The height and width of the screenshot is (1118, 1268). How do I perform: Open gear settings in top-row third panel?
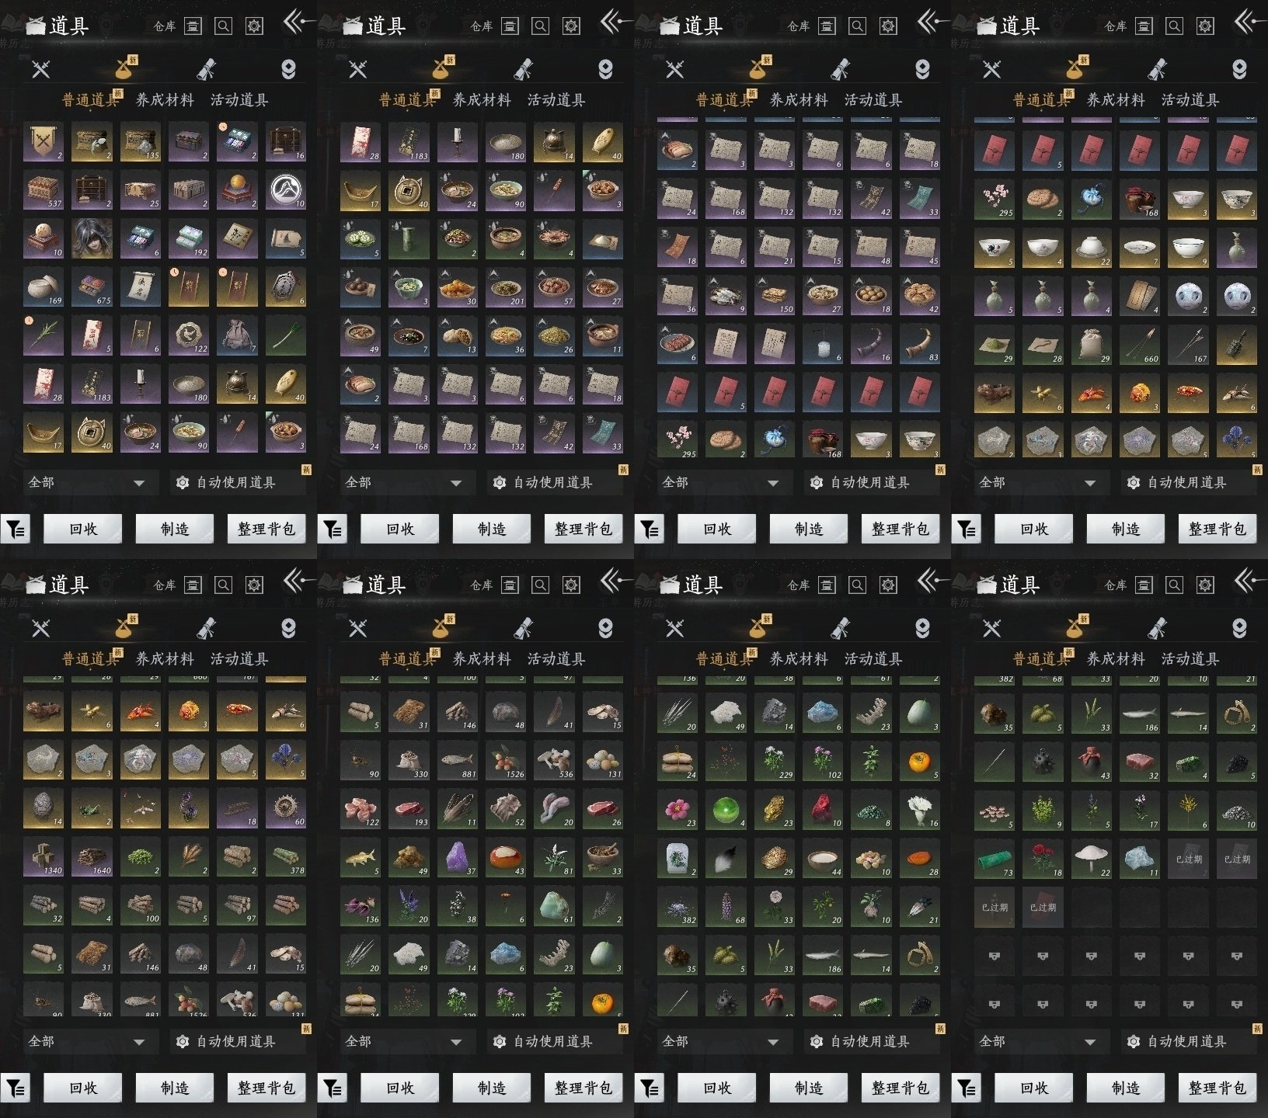888,26
